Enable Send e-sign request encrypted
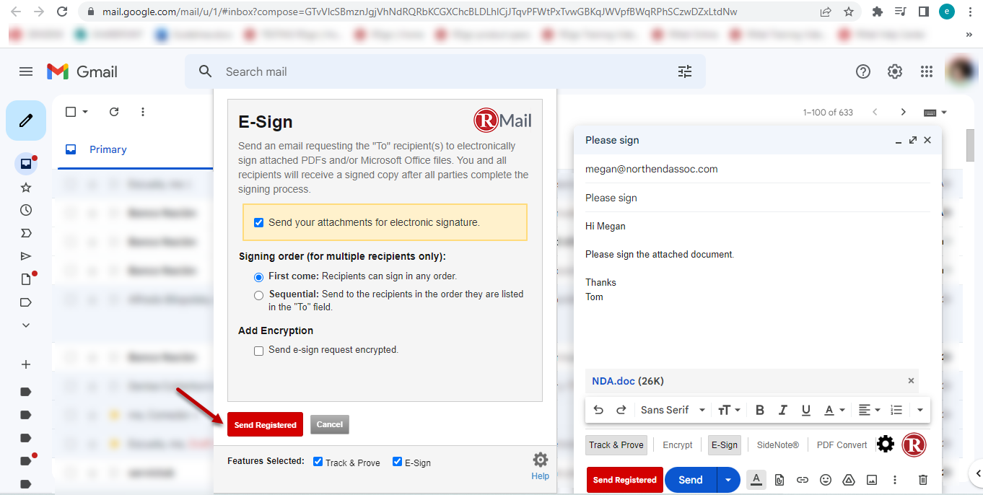 pos(258,350)
